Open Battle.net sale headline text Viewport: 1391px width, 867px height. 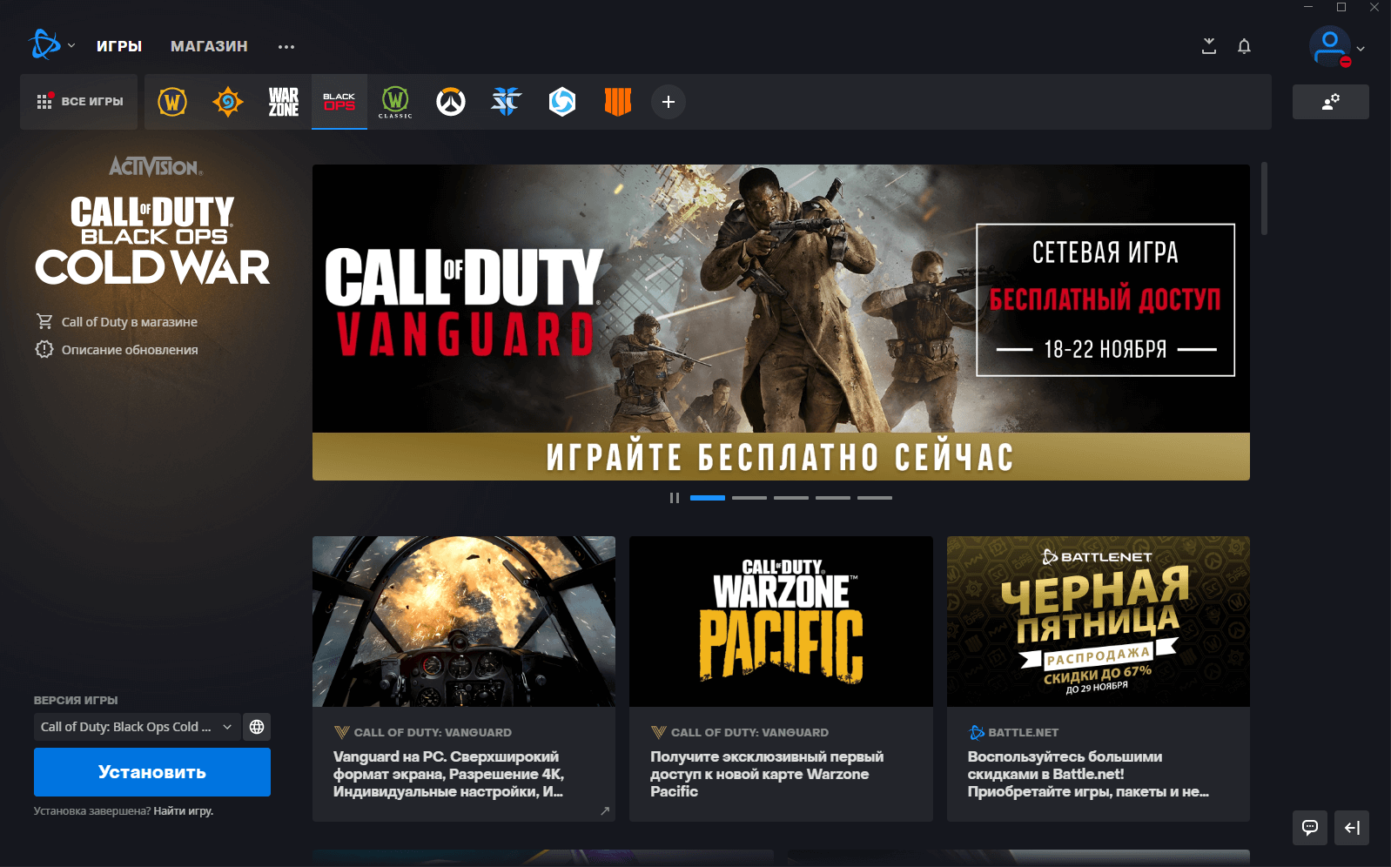[x=1088, y=774]
